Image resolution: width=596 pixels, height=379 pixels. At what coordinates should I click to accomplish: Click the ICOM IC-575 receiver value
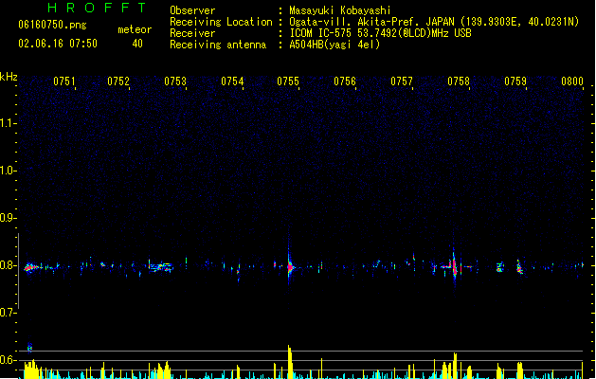click(x=380, y=33)
